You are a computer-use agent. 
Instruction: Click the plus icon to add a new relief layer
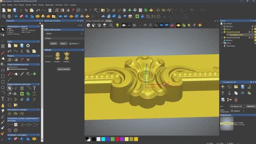(x=223, y=87)
